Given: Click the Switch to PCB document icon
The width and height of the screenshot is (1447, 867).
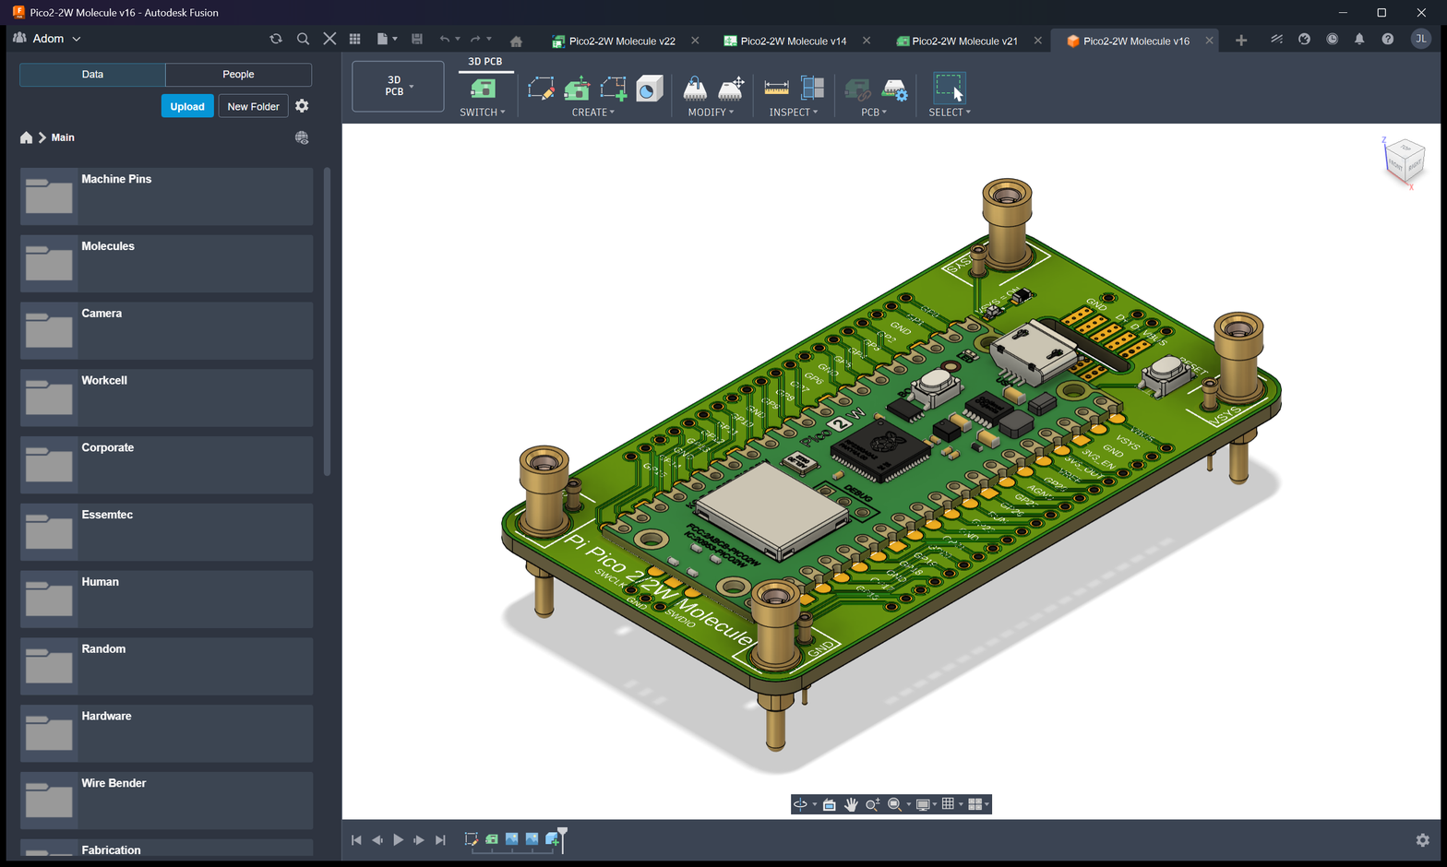Looking at the screenshot, I should [x=483, y=89].
